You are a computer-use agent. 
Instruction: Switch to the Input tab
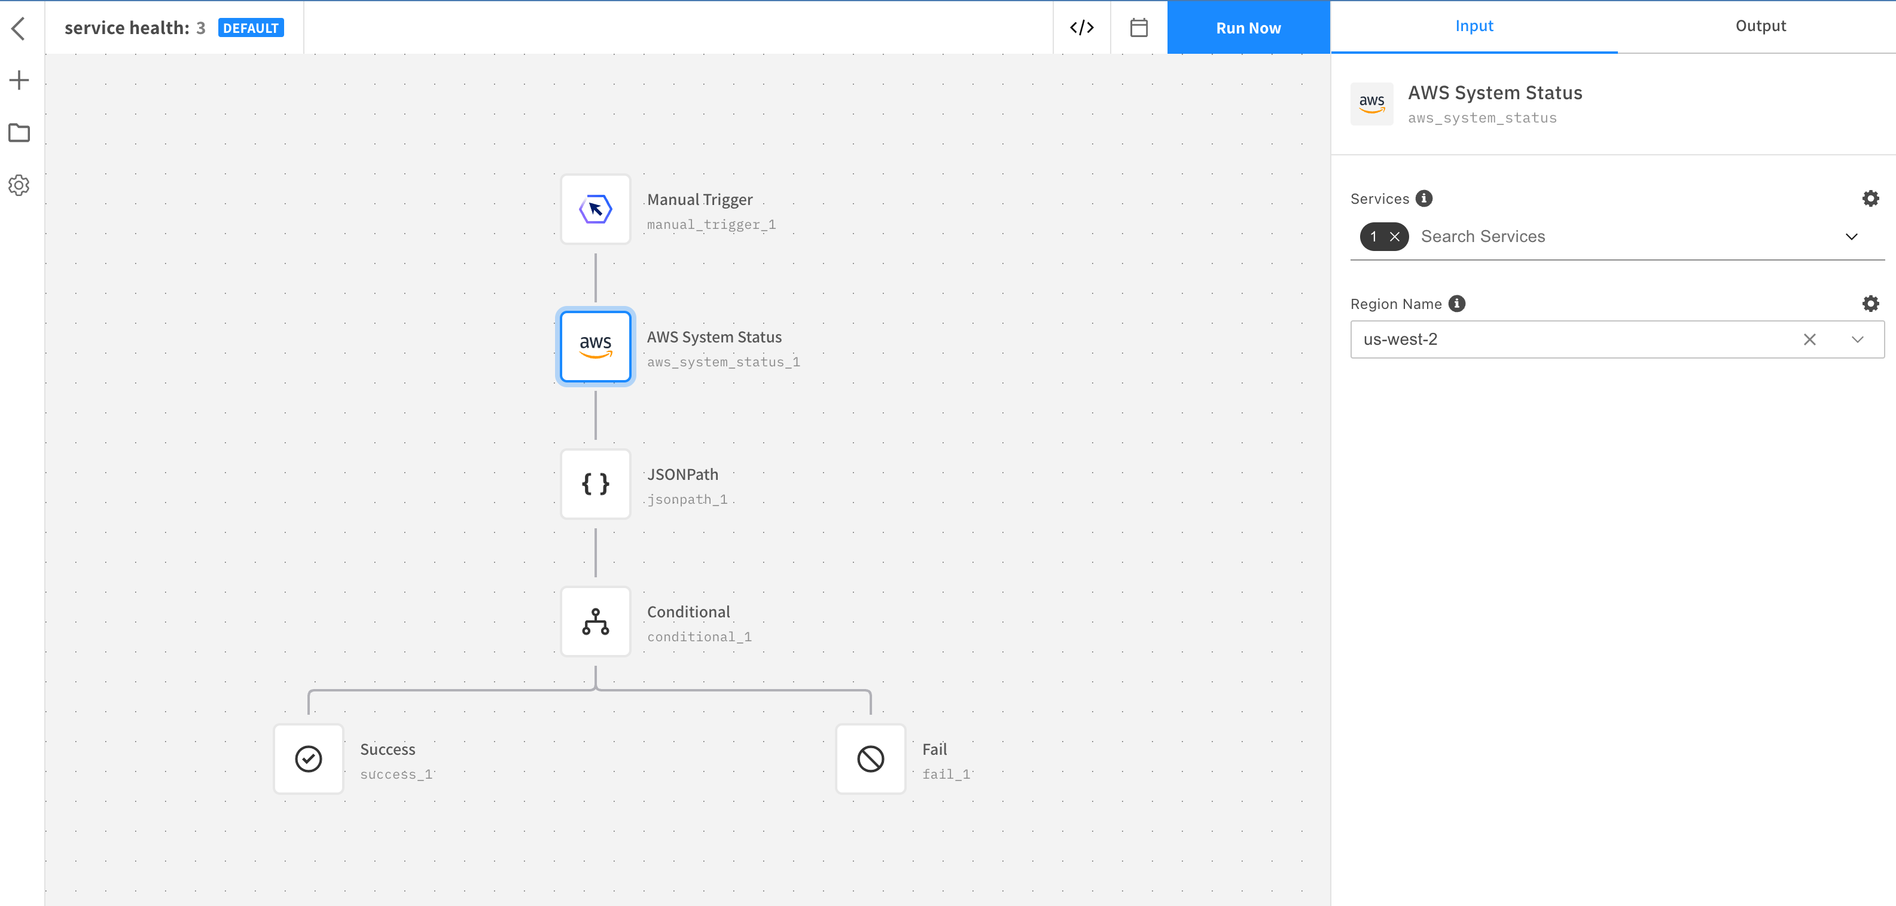tap(1474, 26)
